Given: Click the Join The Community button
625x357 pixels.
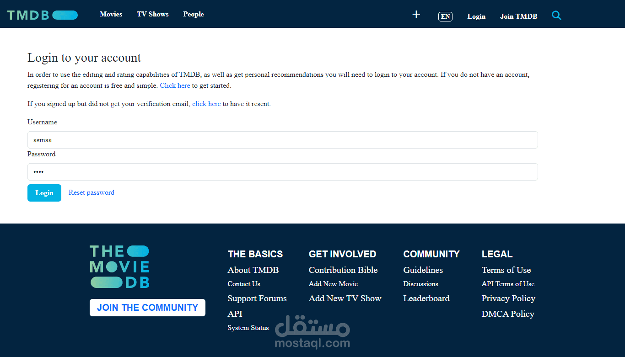Looking at the screenshot, I should (147, 308).
